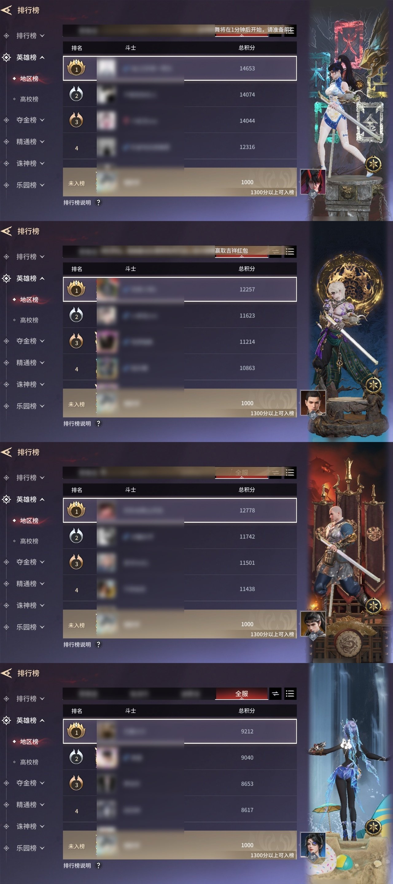Click the silver rank 2 medal beside score 9040
The height and width of the screenshot is (884, 393).
[76, 757]
